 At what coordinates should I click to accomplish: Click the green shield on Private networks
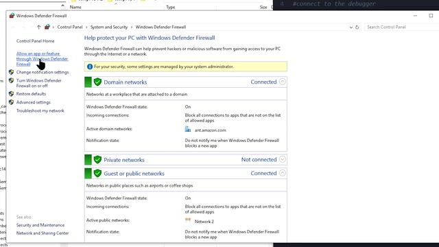point(97,160)
